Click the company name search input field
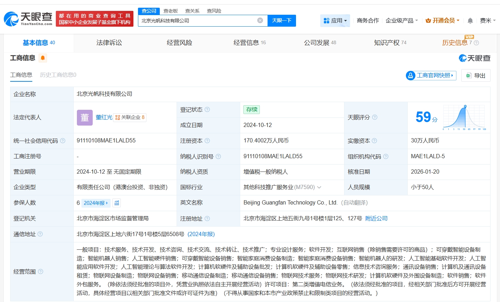The height and width of the screenshot is (302, 500). coord(197,21)
